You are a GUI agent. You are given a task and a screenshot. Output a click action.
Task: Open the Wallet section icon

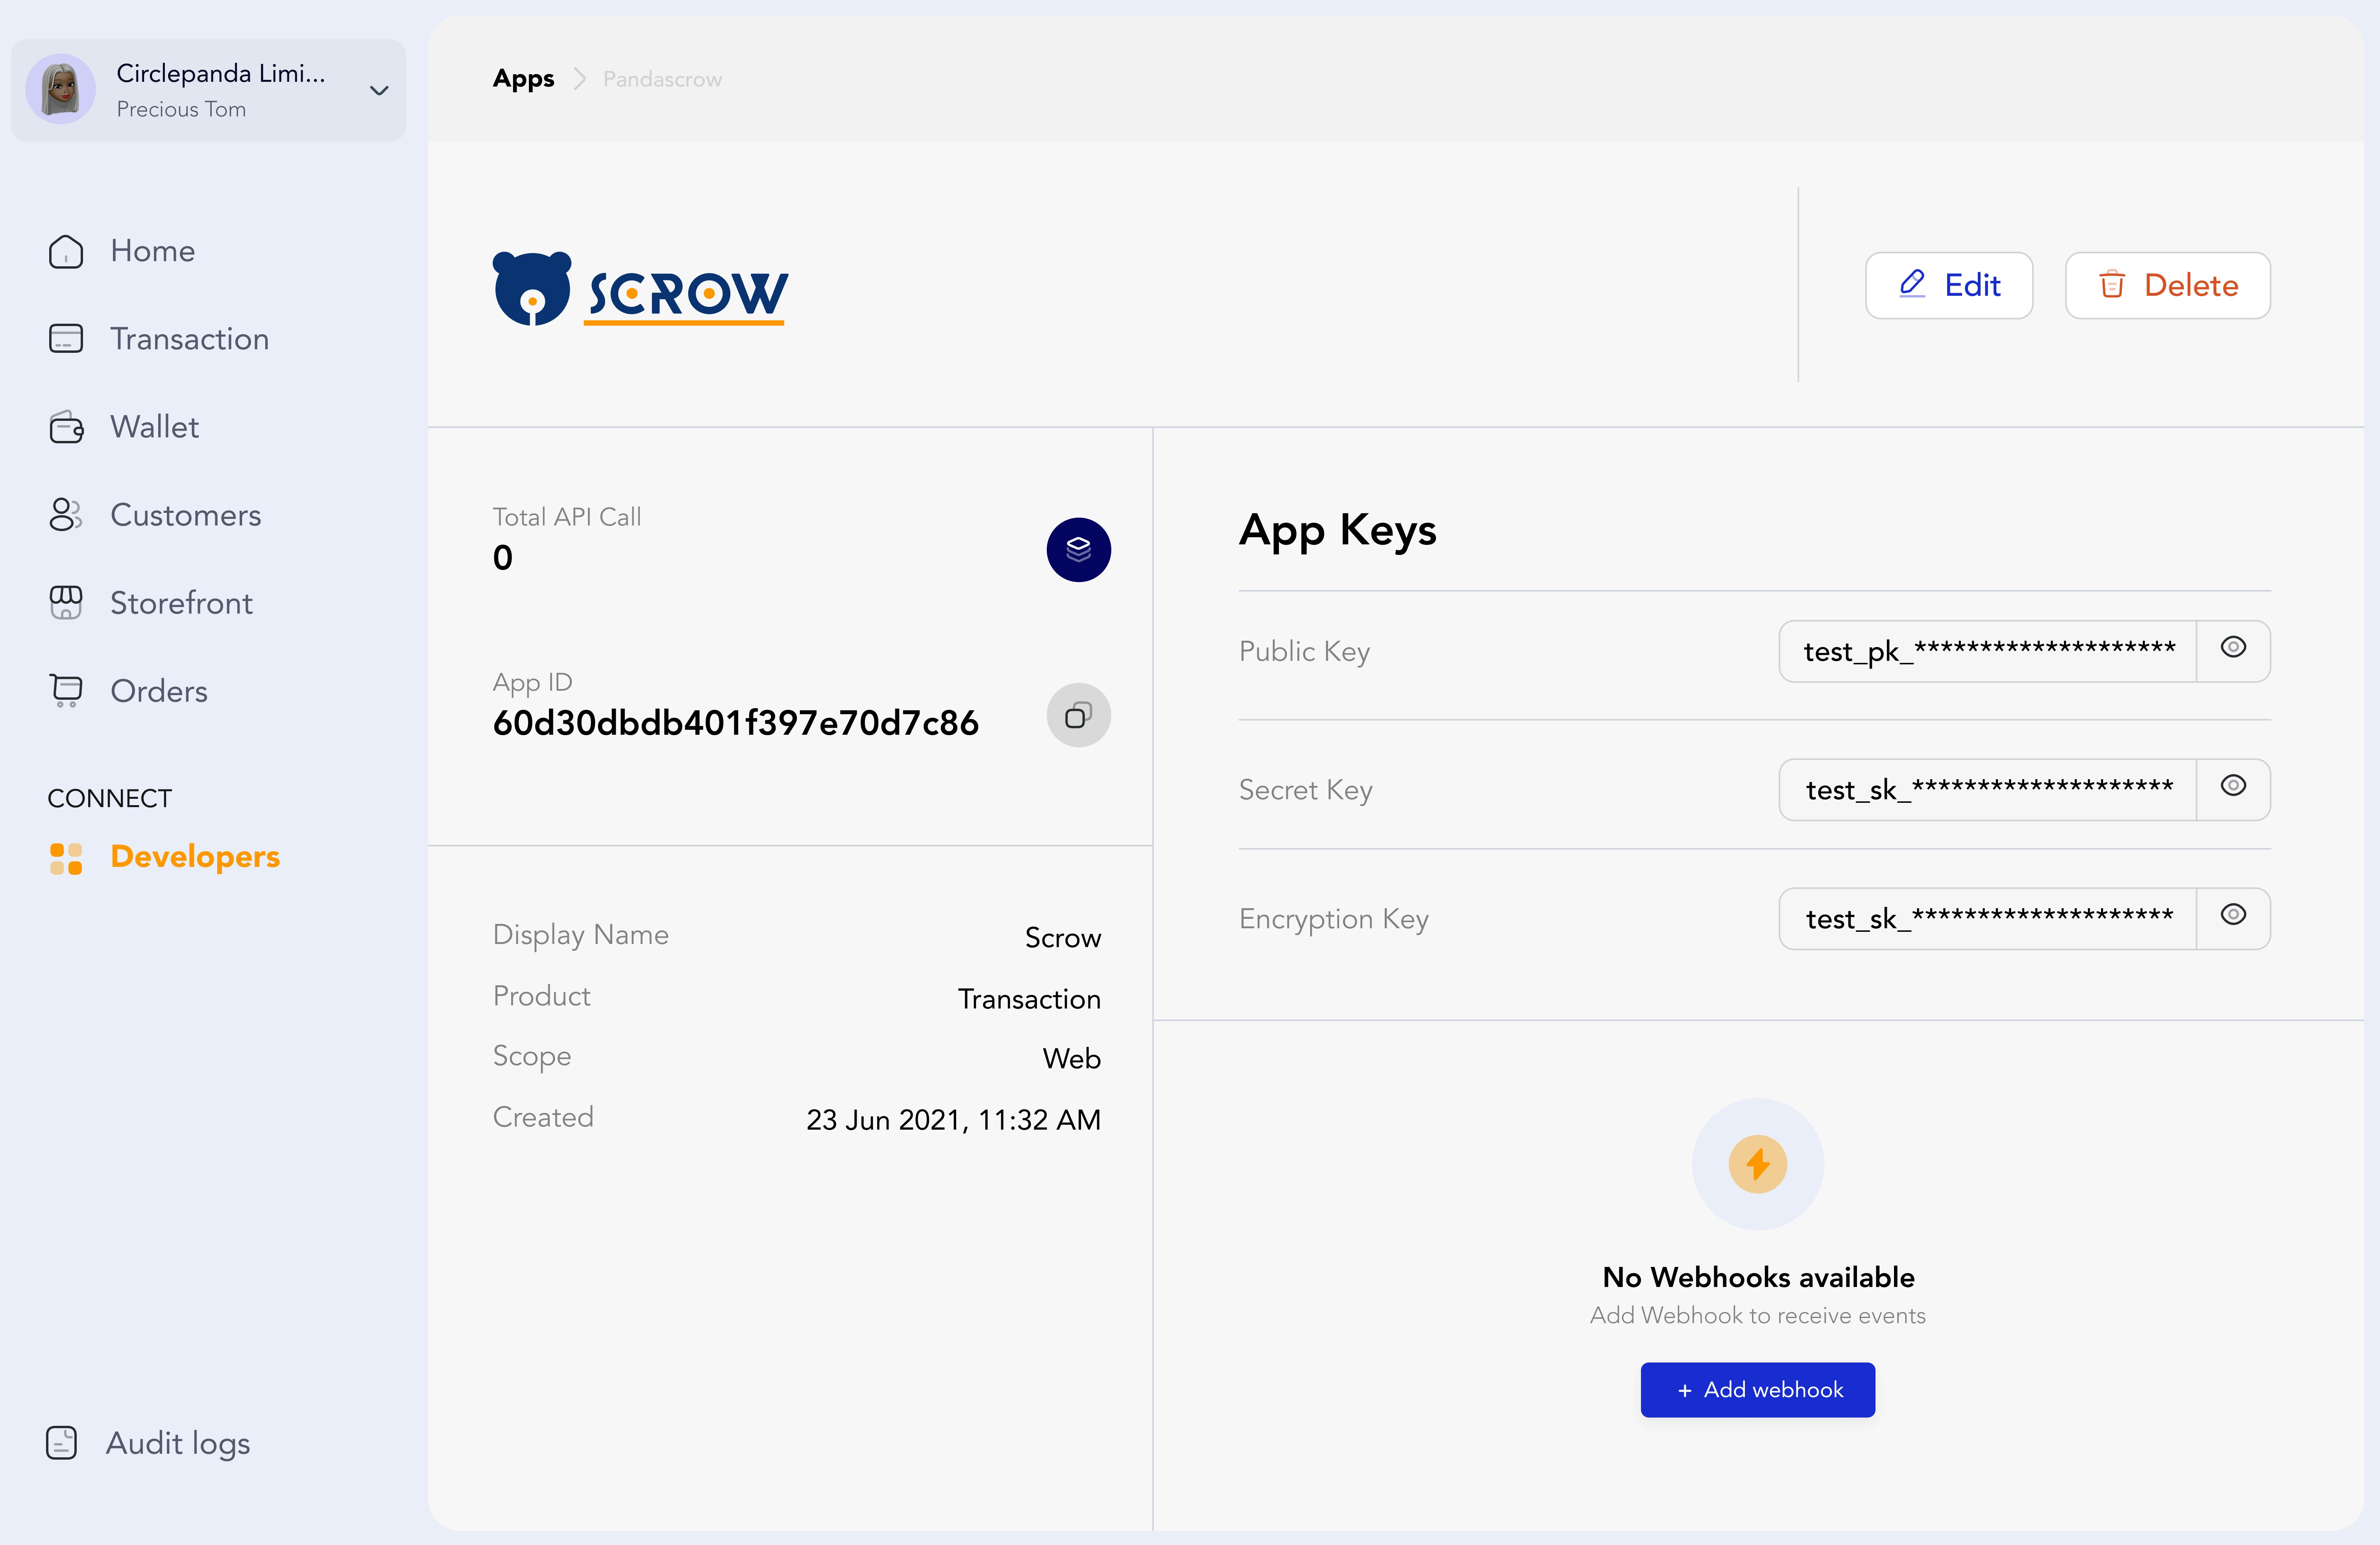coord(66,428)
